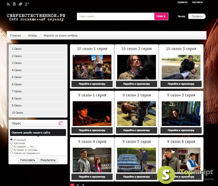
Task: Open the '10 сезон 1 серия' thumbnail
Action: [x=92, y=67]
